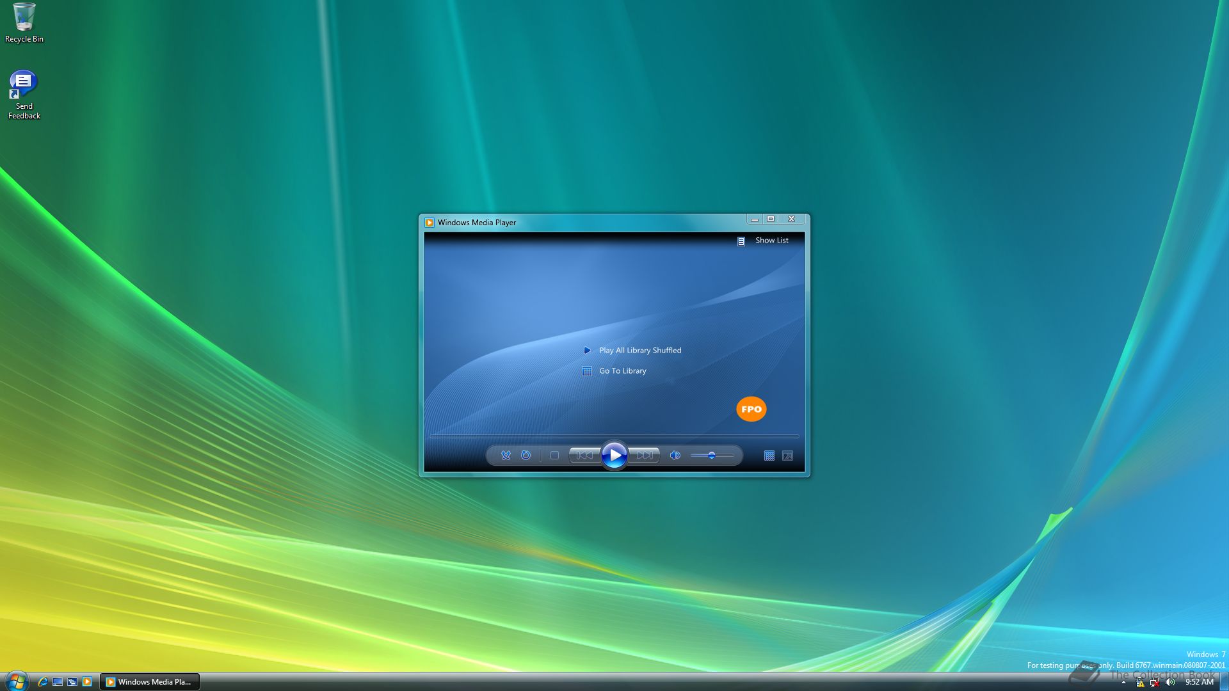Viewport: 1229px width, 691px height.
Task: Mute the Media Player sound
Action: coord(675,456)
